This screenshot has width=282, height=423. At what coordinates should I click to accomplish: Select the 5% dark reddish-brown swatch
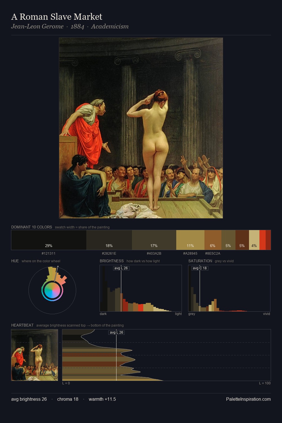click(242, 240)
